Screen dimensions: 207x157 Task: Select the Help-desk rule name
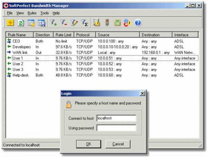(x=21, y=75)
